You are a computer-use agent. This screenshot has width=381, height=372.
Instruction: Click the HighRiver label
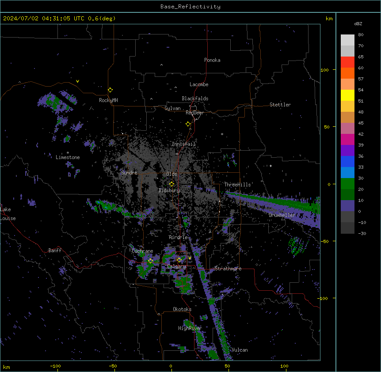tap(190, 328)
